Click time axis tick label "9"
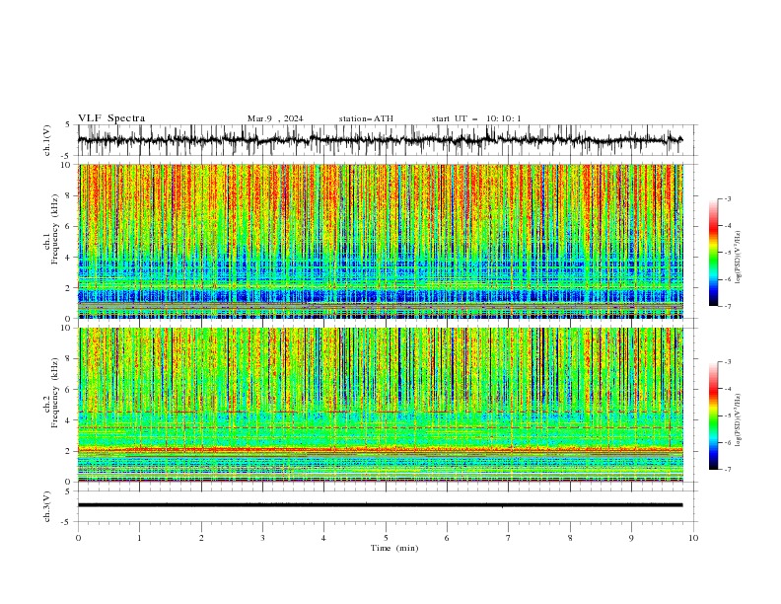This screenshot has width=781, height=604. pyautogui.click(x=631, y=538)
